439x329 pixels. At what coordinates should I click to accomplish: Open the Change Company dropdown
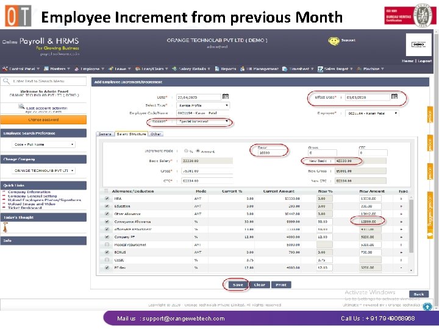(x=43, y=171)
